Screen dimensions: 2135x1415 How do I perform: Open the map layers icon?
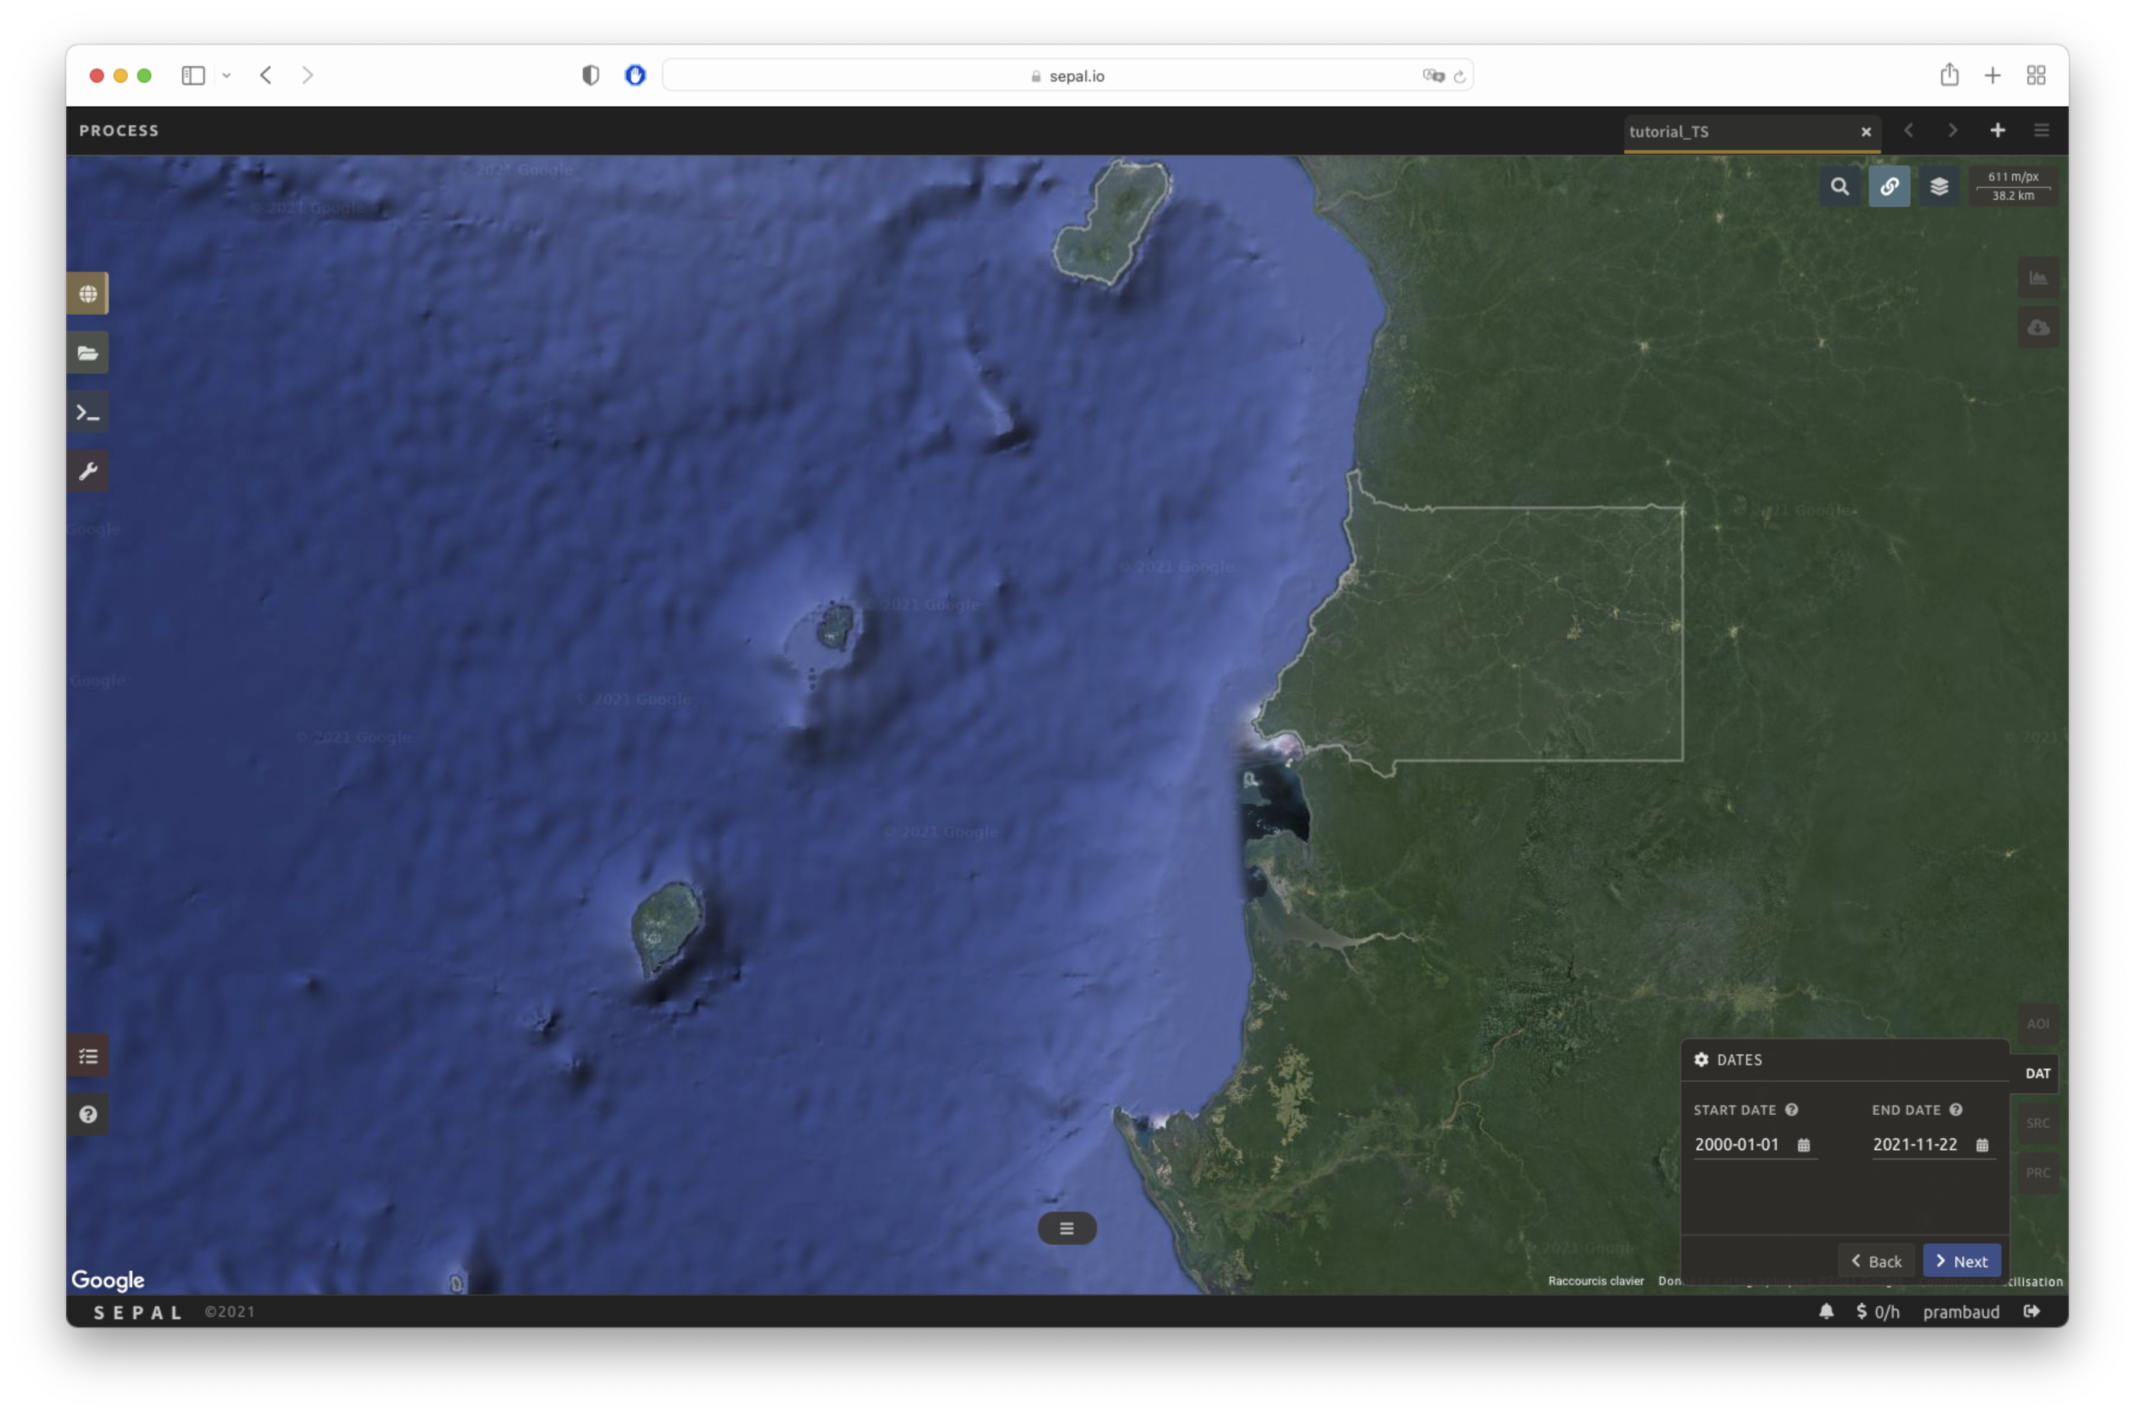click(x=1938, y=187)
